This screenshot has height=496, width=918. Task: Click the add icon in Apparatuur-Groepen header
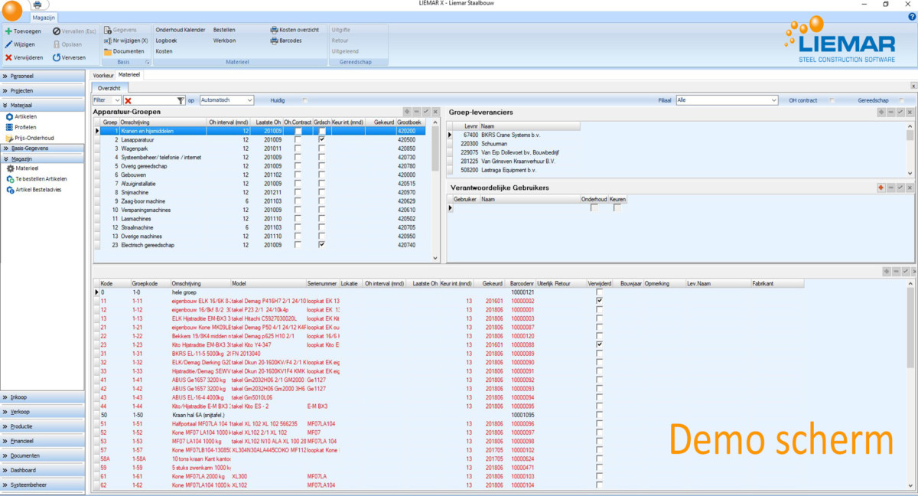pos(408,112)
